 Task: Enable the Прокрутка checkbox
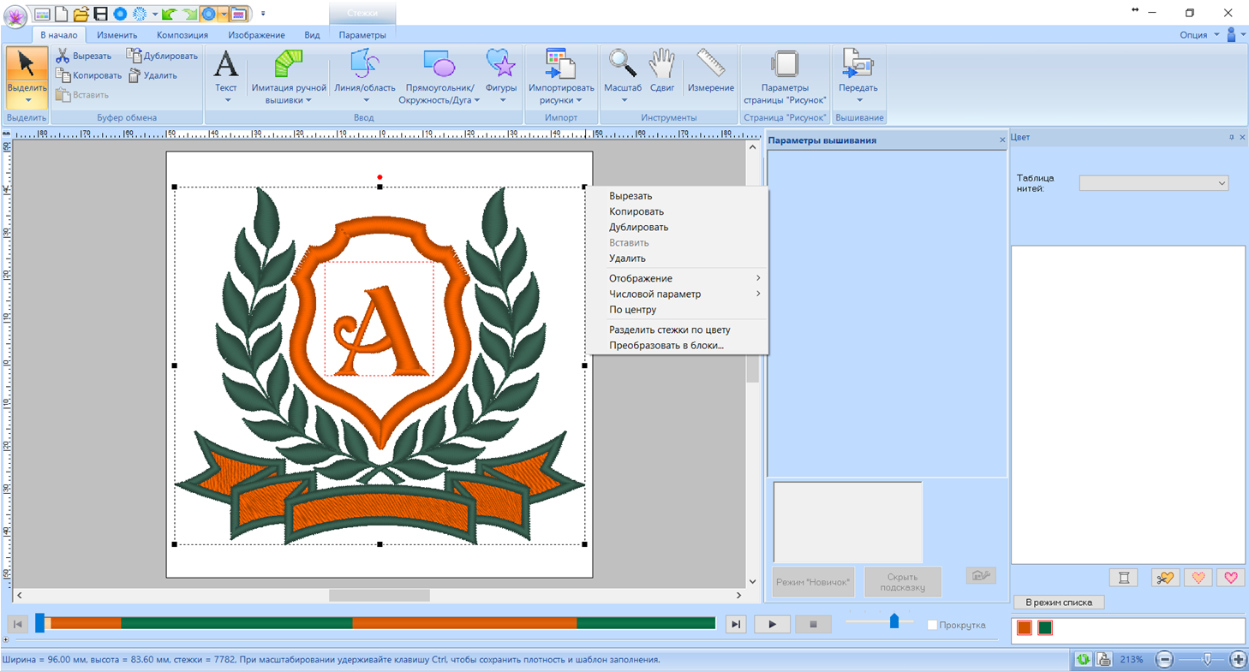(932, 625)
